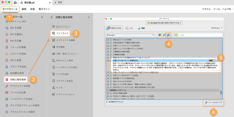
Task: Select フォームを準備 tool
Action: (x=16, y=47)
